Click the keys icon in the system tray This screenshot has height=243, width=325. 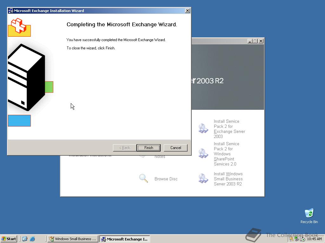tap(292, 239)
